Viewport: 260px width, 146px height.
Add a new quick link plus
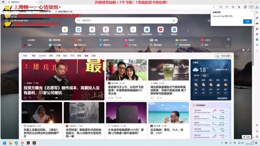pos(188,31)
